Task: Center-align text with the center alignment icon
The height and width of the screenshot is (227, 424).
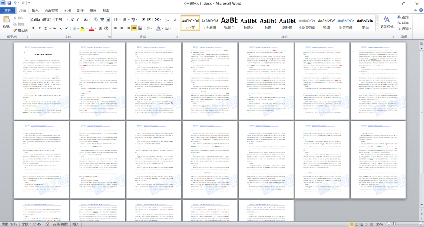Action: (x=122, y=29)
